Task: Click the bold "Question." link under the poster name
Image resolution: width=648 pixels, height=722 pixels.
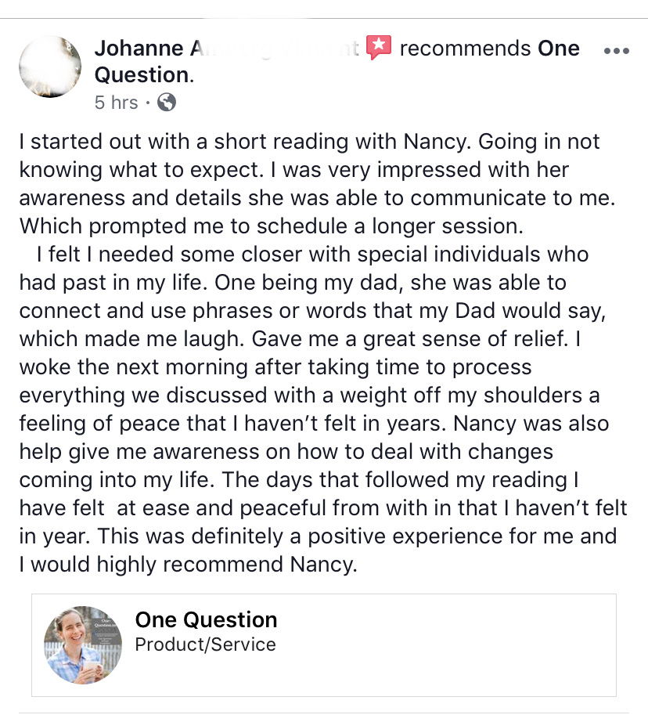Action: [x=144, y=75]
